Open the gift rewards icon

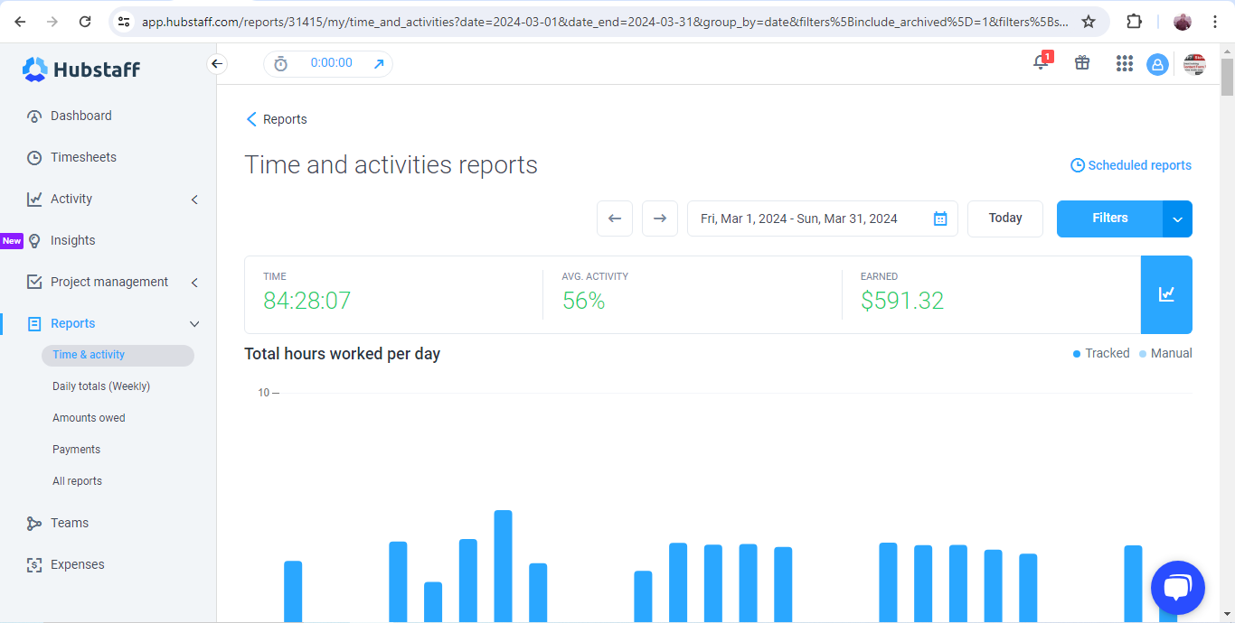pyautogui.click(x=1082, y=63)
